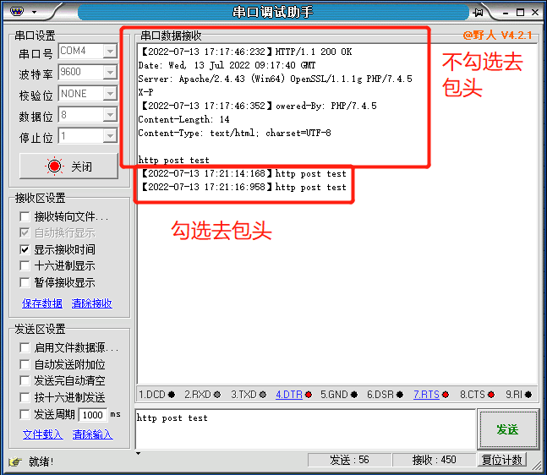
Task: Disable the 显示接收时间 checkbox
Action: 25,249
